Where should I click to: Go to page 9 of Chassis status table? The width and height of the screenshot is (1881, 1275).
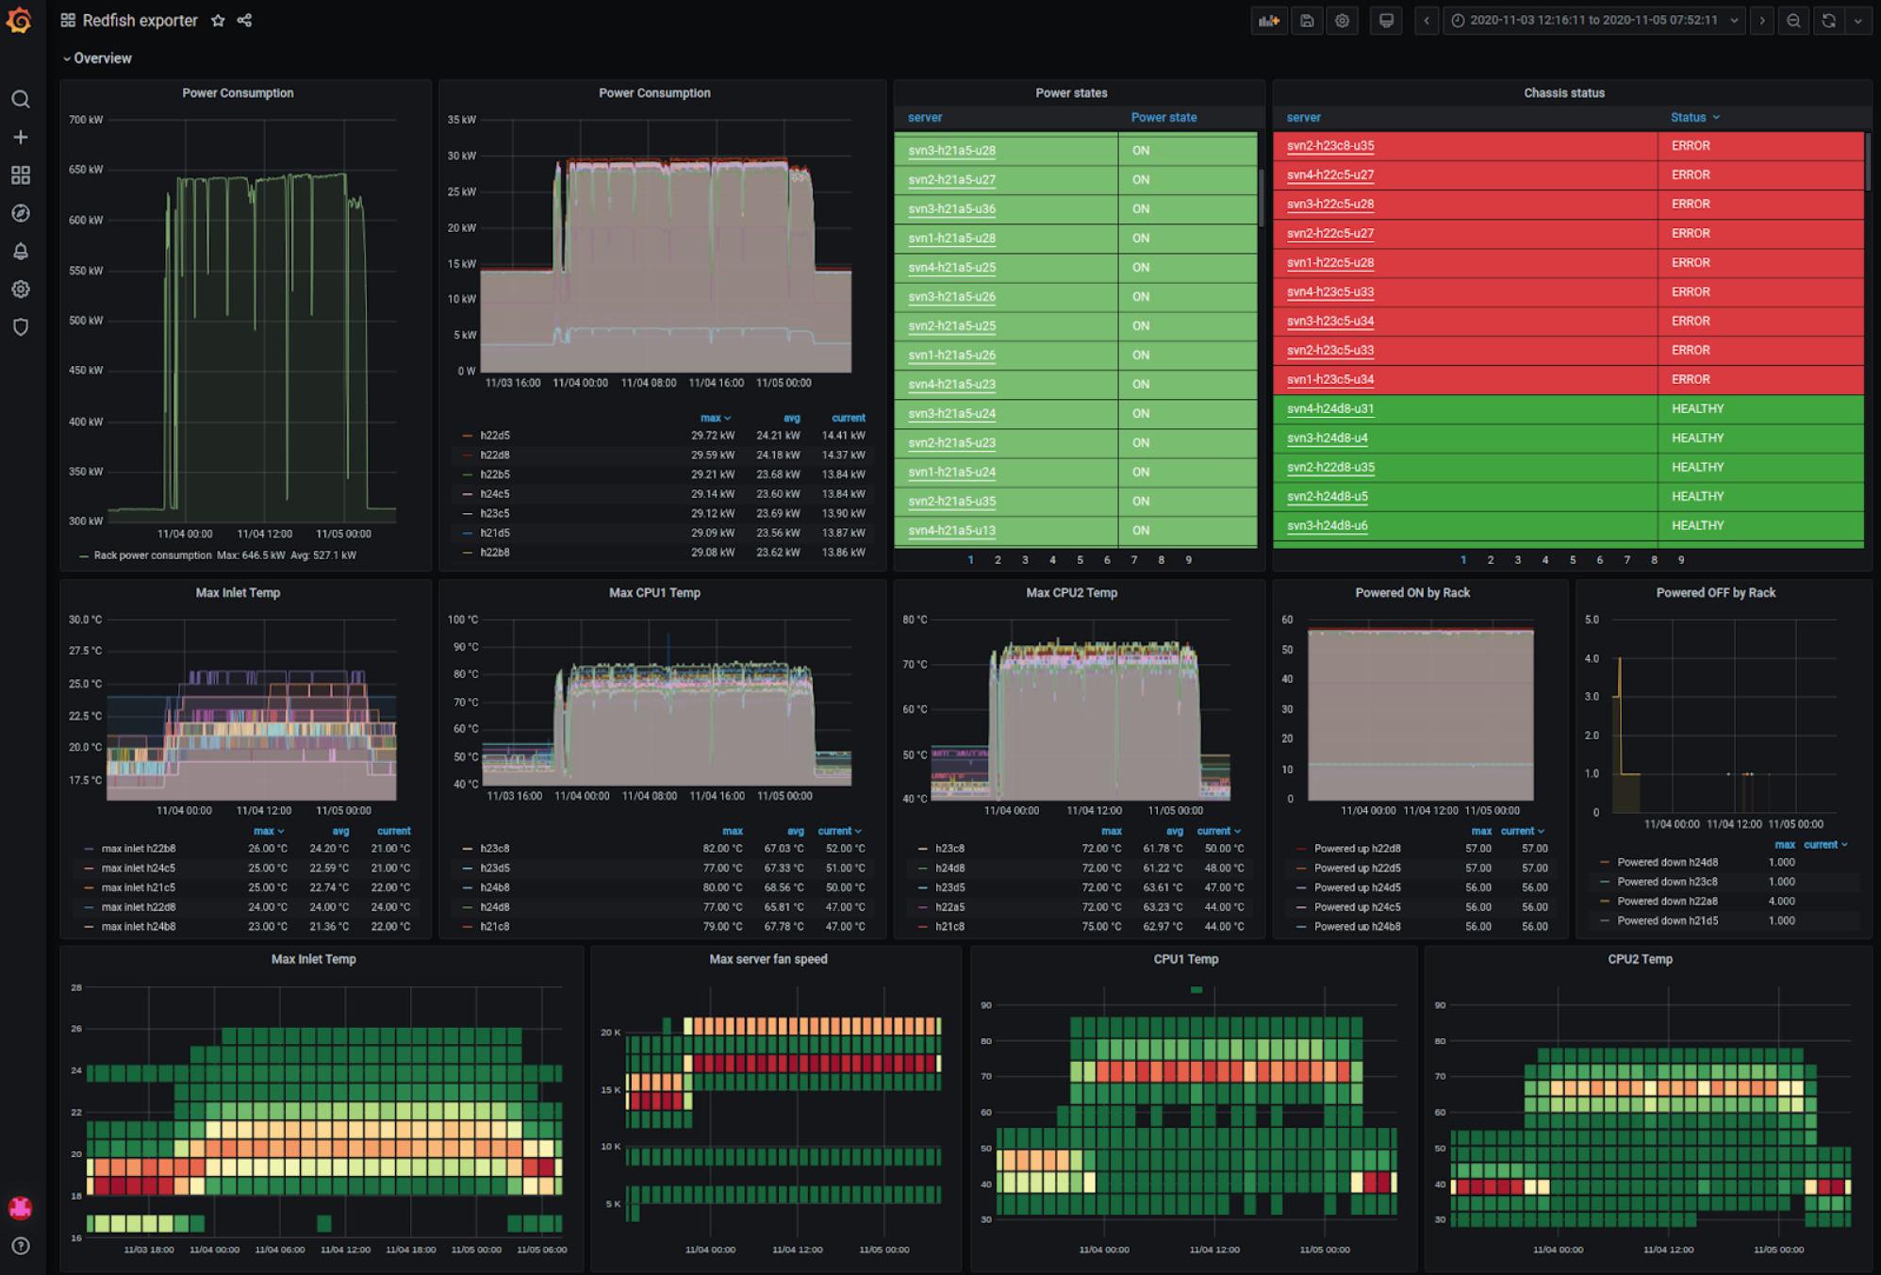point(1681,560)
